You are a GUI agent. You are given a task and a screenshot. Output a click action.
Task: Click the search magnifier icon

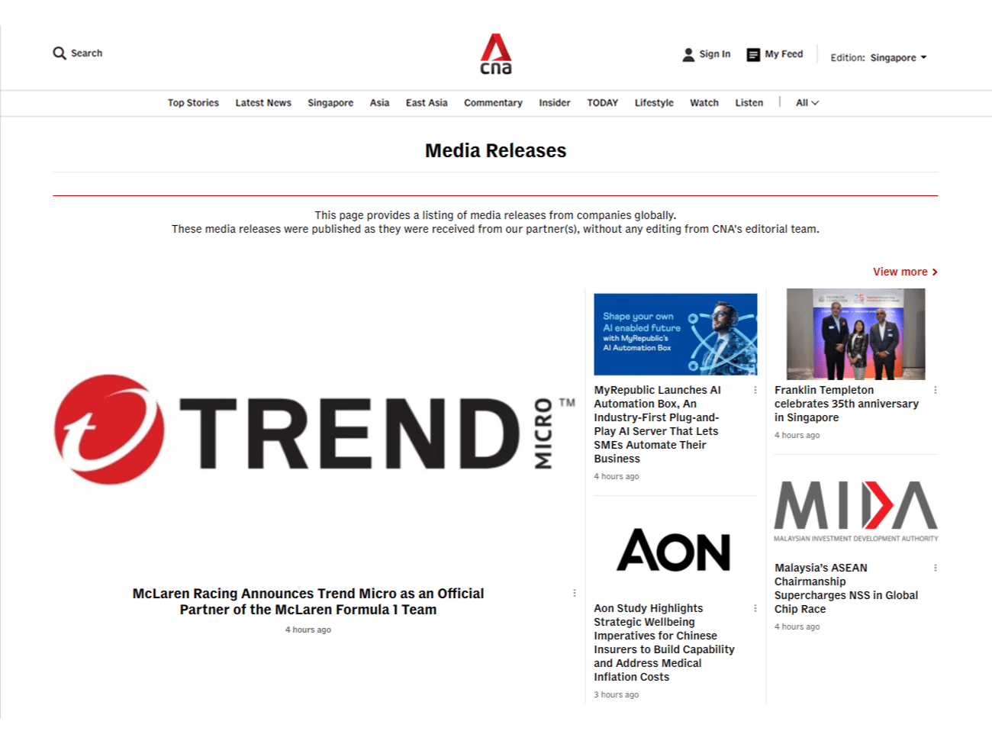click(x=60, y=53)
